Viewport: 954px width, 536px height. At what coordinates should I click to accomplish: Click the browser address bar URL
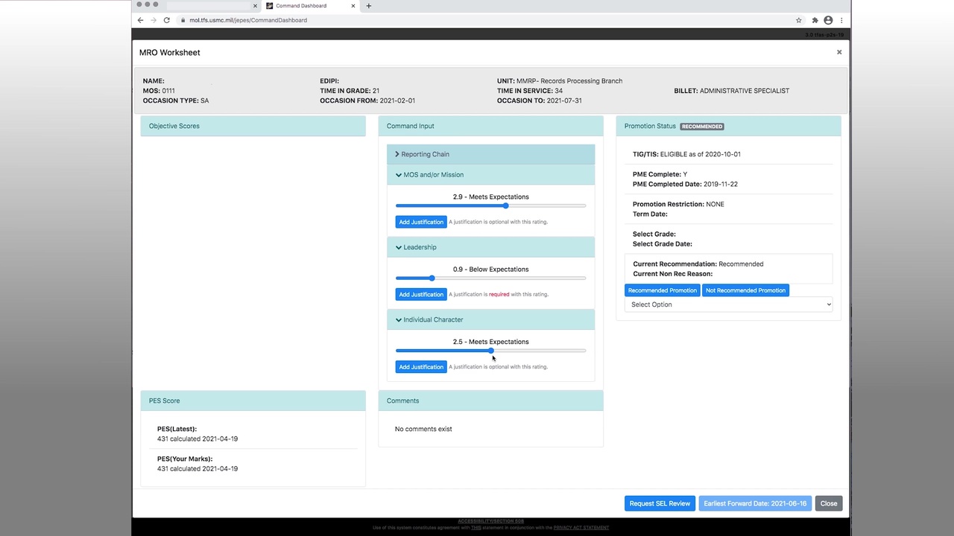[248, 20]
